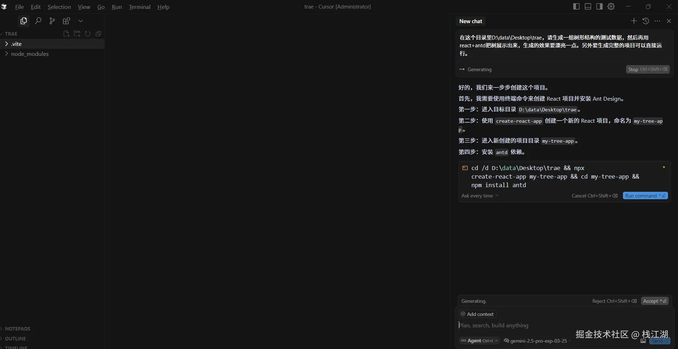Open the Go menu
Screen dimensions: 678x349
coord(101,7)
